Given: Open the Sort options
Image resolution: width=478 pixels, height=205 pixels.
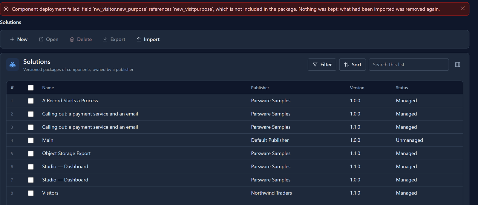Looking at the screenshot, I should pos(353,65).
